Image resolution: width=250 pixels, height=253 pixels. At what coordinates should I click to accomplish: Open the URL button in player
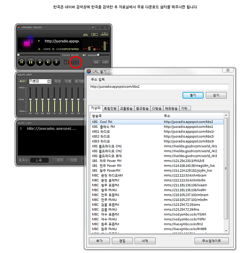pos(75,62)
